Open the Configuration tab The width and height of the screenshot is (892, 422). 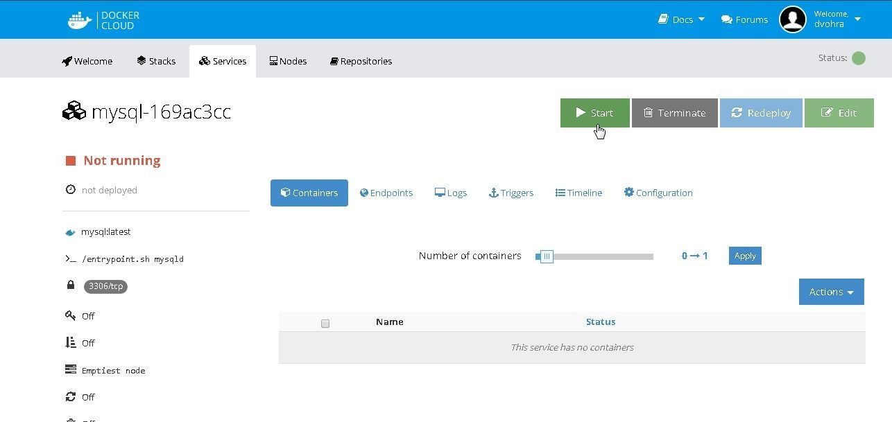tap(658, 193)
